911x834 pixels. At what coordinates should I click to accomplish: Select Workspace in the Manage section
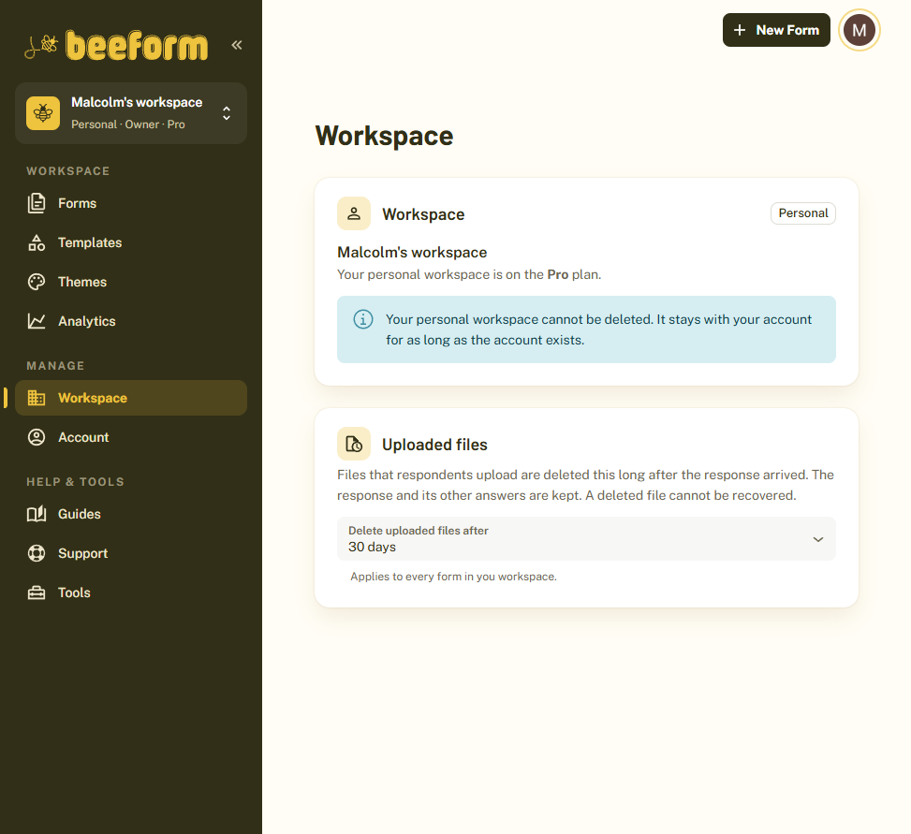(131, 398)
